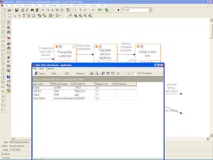213x160 pixels.
Task: Open the Documents menu
Action: coord(64,5)
